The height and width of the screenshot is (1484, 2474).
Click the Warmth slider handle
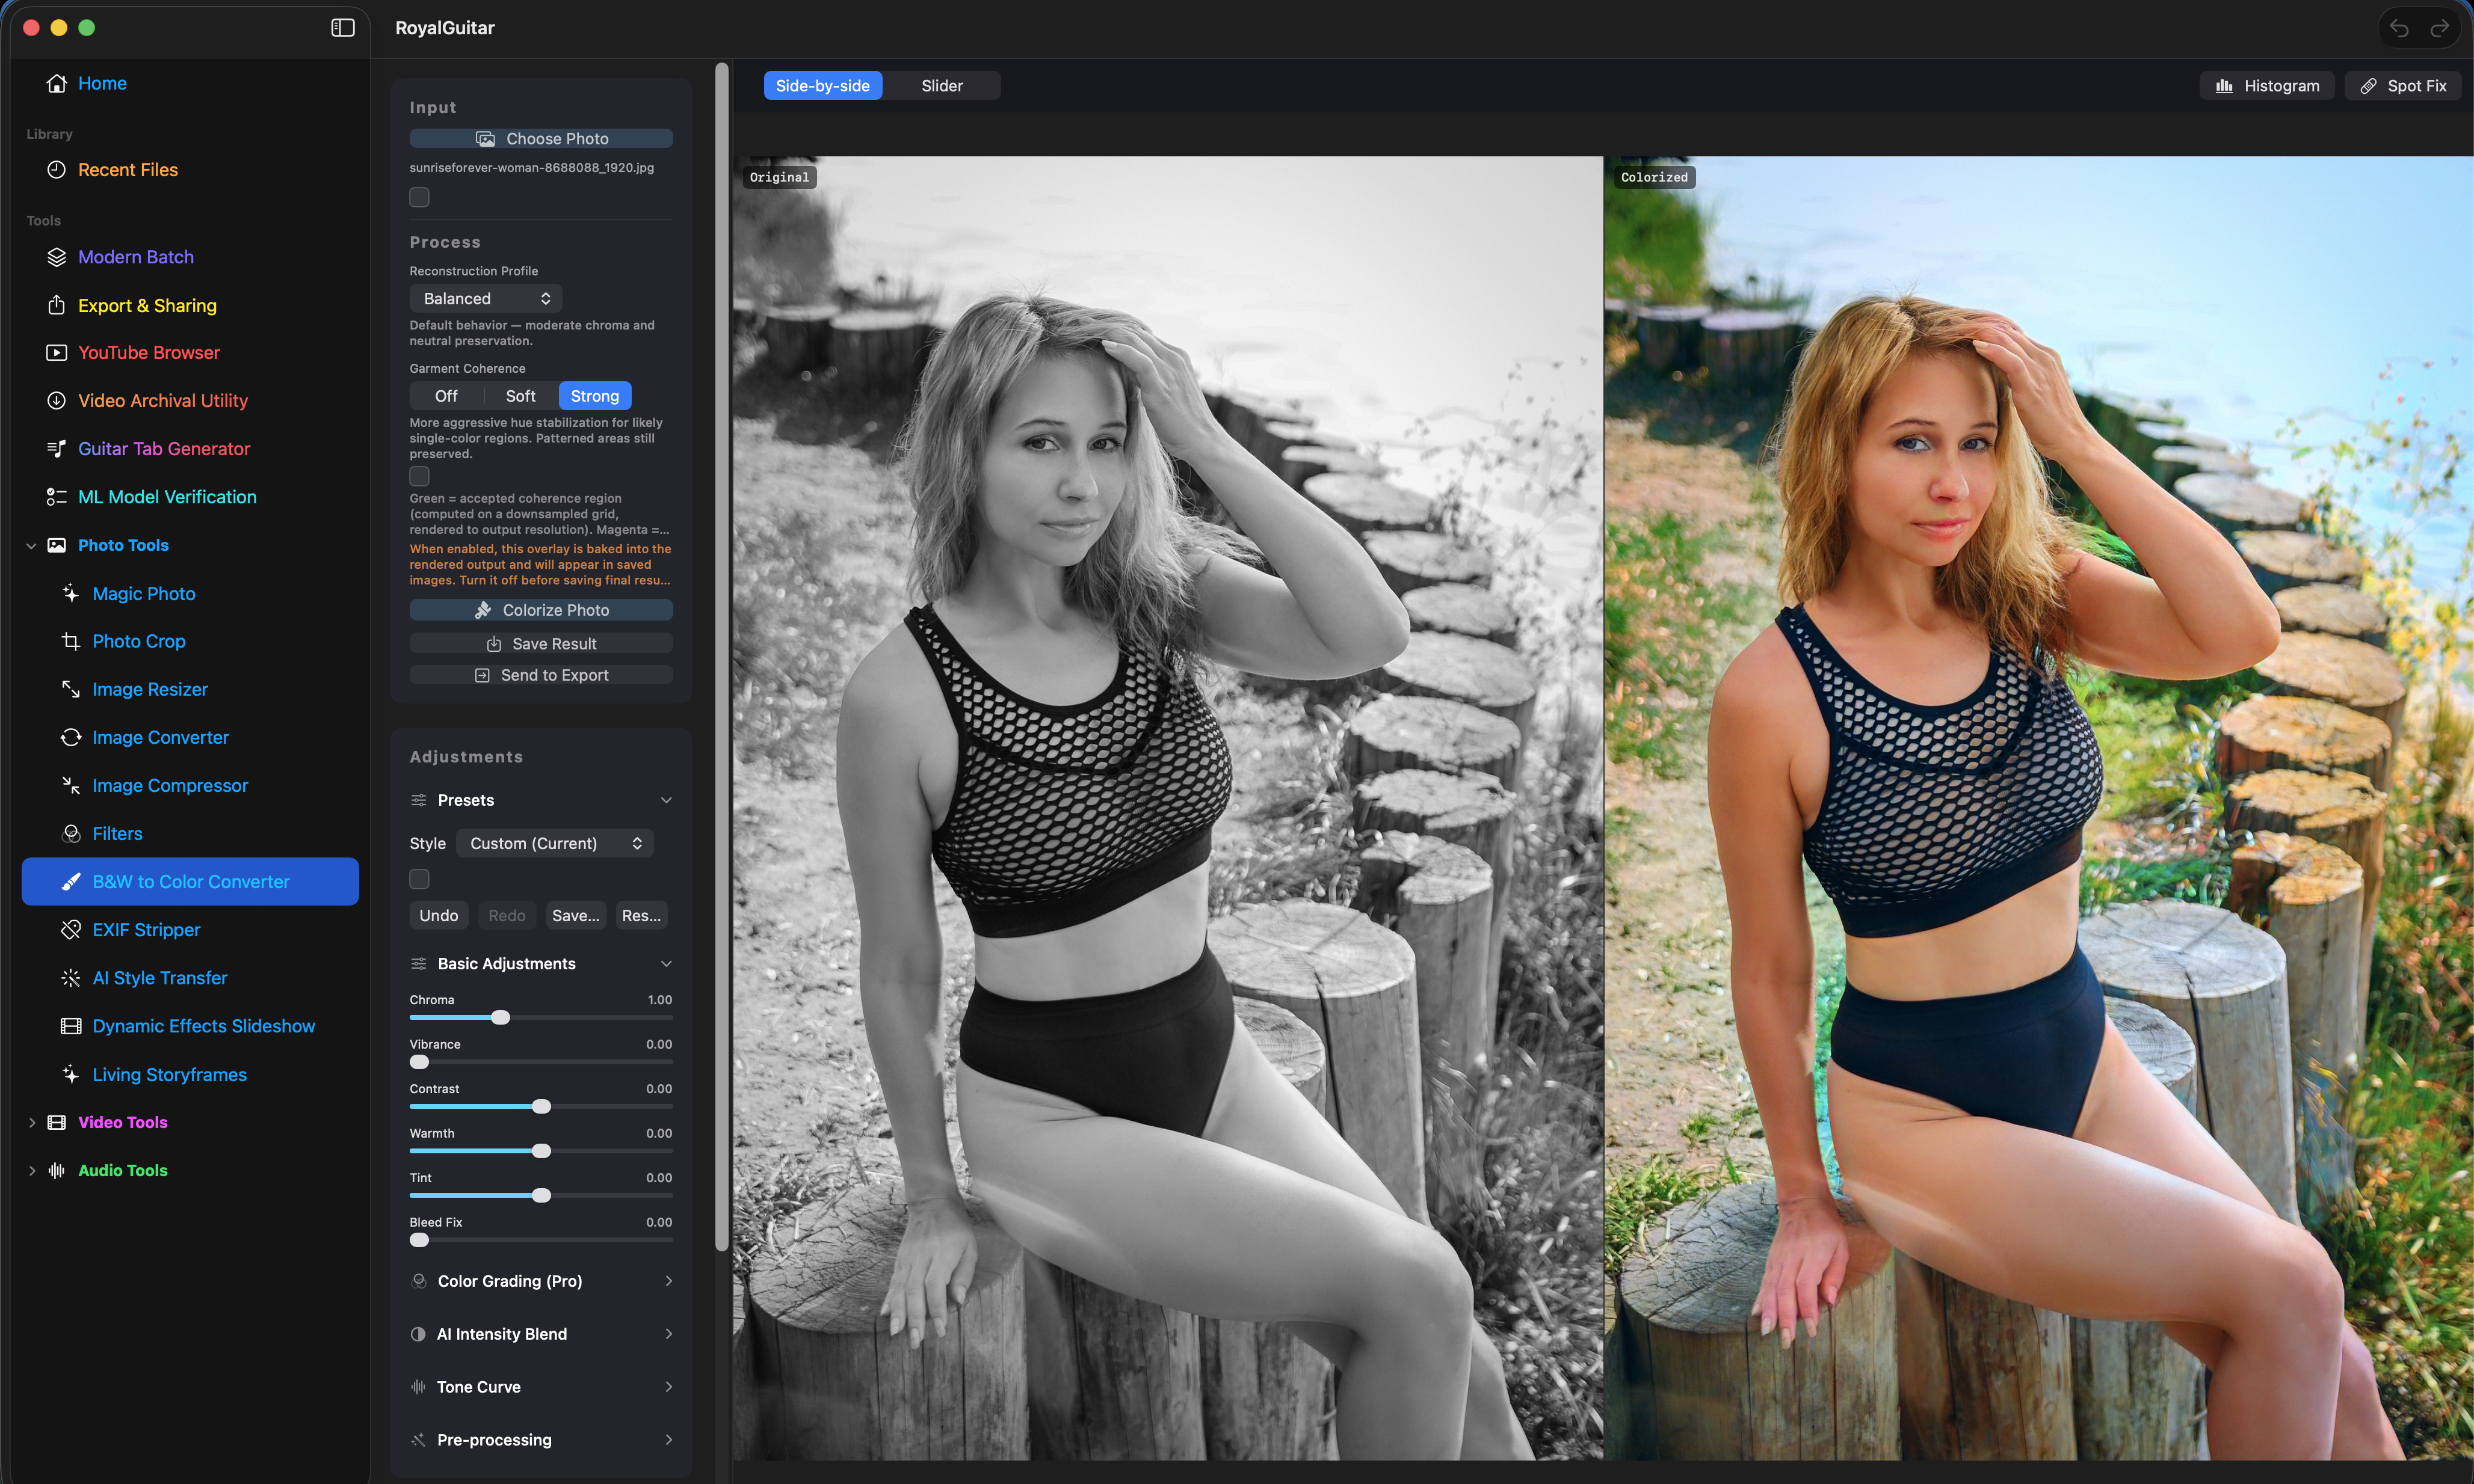coord(541,1152)
